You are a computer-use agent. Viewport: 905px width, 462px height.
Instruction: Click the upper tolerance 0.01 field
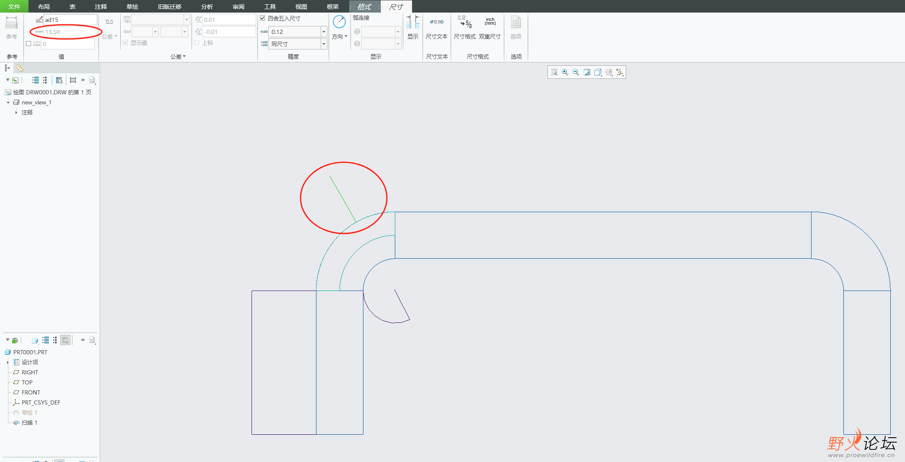click(x=229, y=20)
